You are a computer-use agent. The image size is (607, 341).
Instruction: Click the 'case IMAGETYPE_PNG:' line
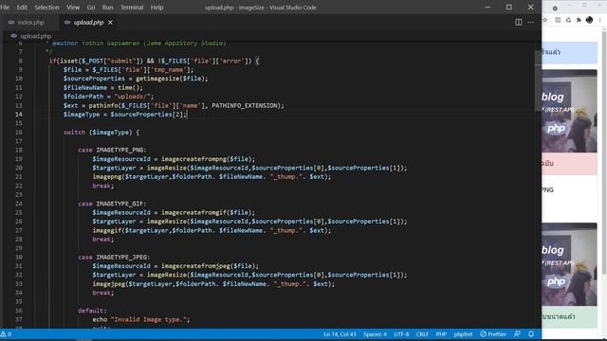[x=112, y=150]
